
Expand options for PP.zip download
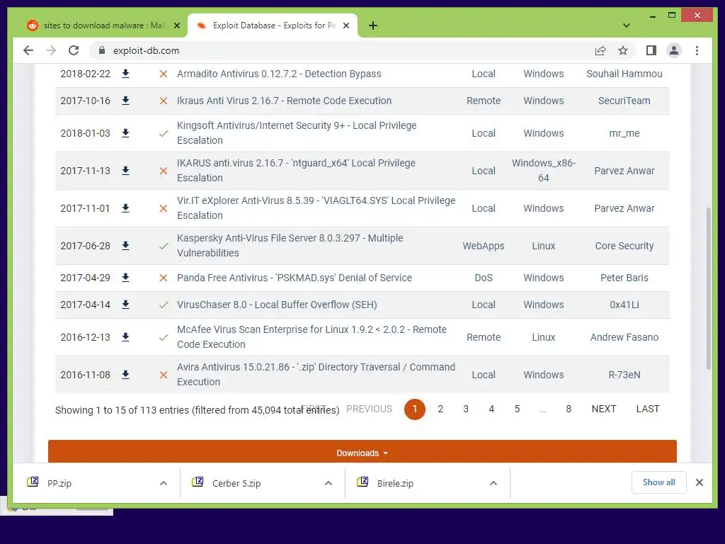(x=164, y=483)
